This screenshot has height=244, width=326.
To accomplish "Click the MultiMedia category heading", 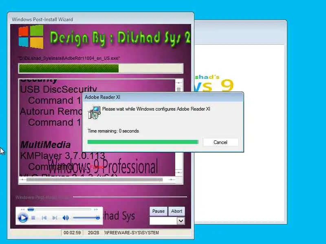I will 46,145.
